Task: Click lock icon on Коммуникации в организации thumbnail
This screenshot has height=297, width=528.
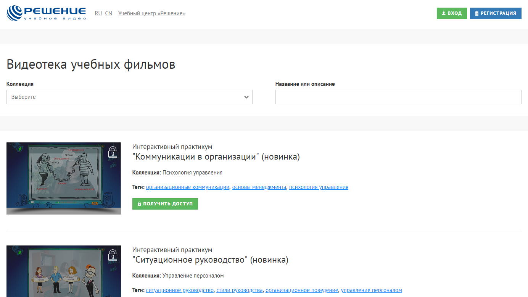Action: (x=112, y=152)
